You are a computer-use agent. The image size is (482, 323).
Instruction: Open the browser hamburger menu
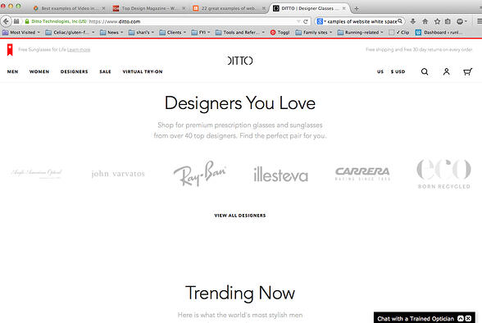pyautogui.click(x=480, y=21)
